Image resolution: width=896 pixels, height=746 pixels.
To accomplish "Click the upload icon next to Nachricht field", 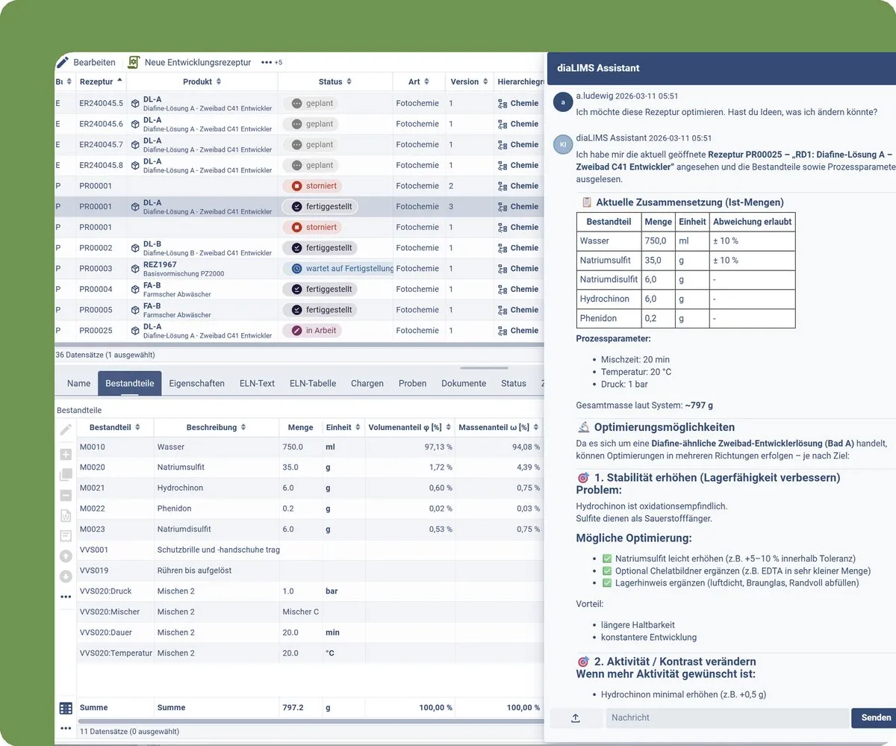I will pyautogui.click(x=576, y=718).
